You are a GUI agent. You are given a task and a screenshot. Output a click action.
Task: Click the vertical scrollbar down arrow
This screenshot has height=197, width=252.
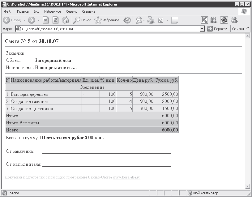pyautogui.click(x=247, y=186)
